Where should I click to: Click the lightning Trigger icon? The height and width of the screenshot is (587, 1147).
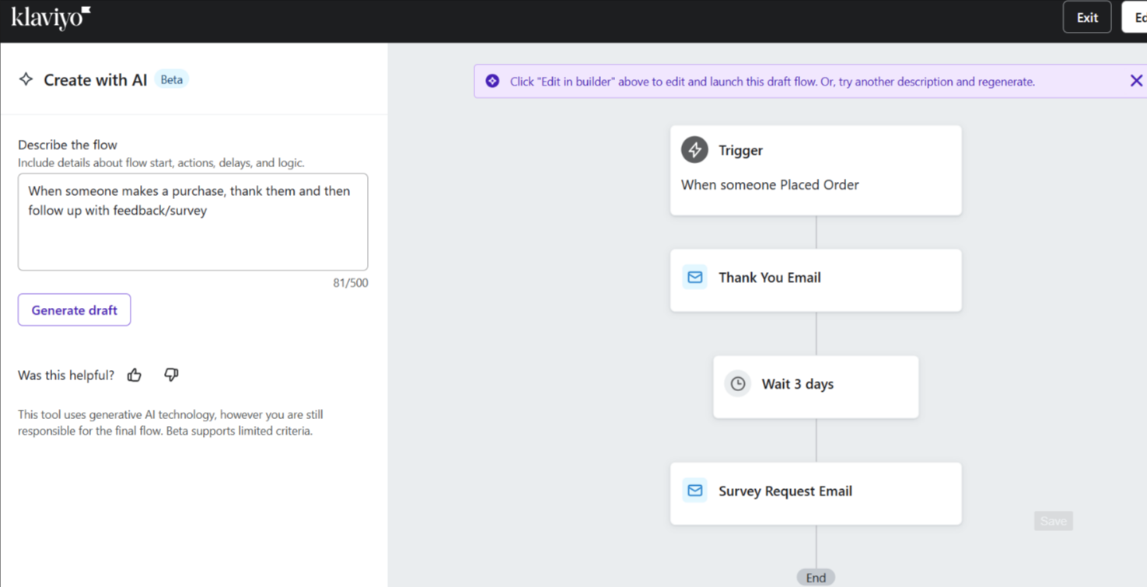click(694, 149)
